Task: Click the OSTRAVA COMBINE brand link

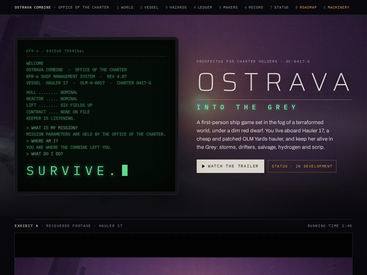Action: pyautogui.click(x=33, y=7)
